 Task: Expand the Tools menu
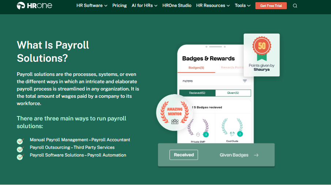[243, 5]
